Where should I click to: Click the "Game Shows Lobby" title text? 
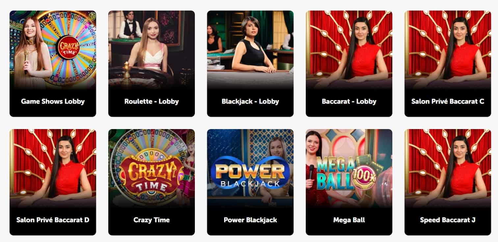[53, 101]
